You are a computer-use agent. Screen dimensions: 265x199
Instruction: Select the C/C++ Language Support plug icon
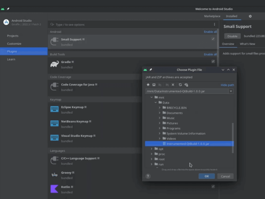[55, 160]
